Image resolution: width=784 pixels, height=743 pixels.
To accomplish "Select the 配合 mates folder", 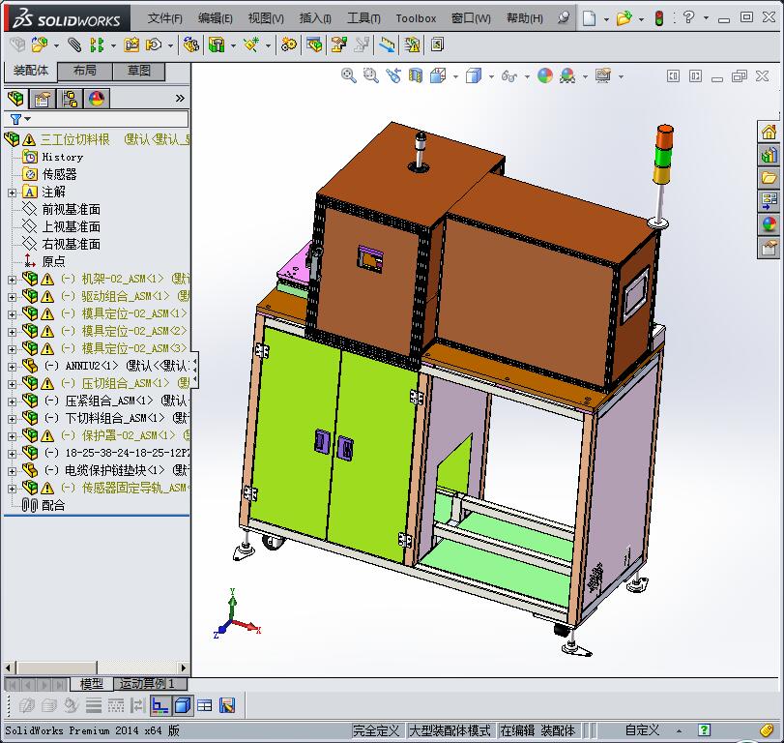I will pyautogui.click(x=53, y=505).
